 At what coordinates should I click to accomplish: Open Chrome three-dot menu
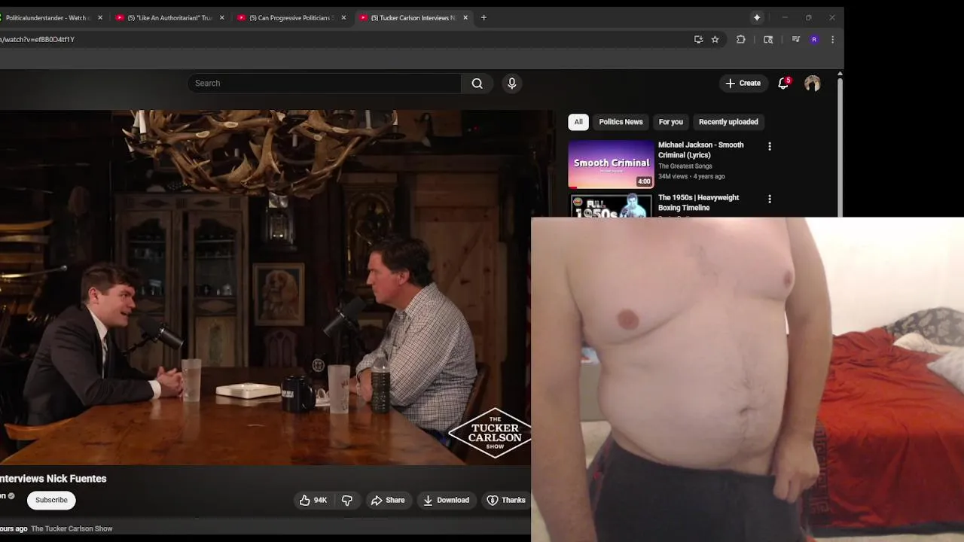[x=832, y=39]
